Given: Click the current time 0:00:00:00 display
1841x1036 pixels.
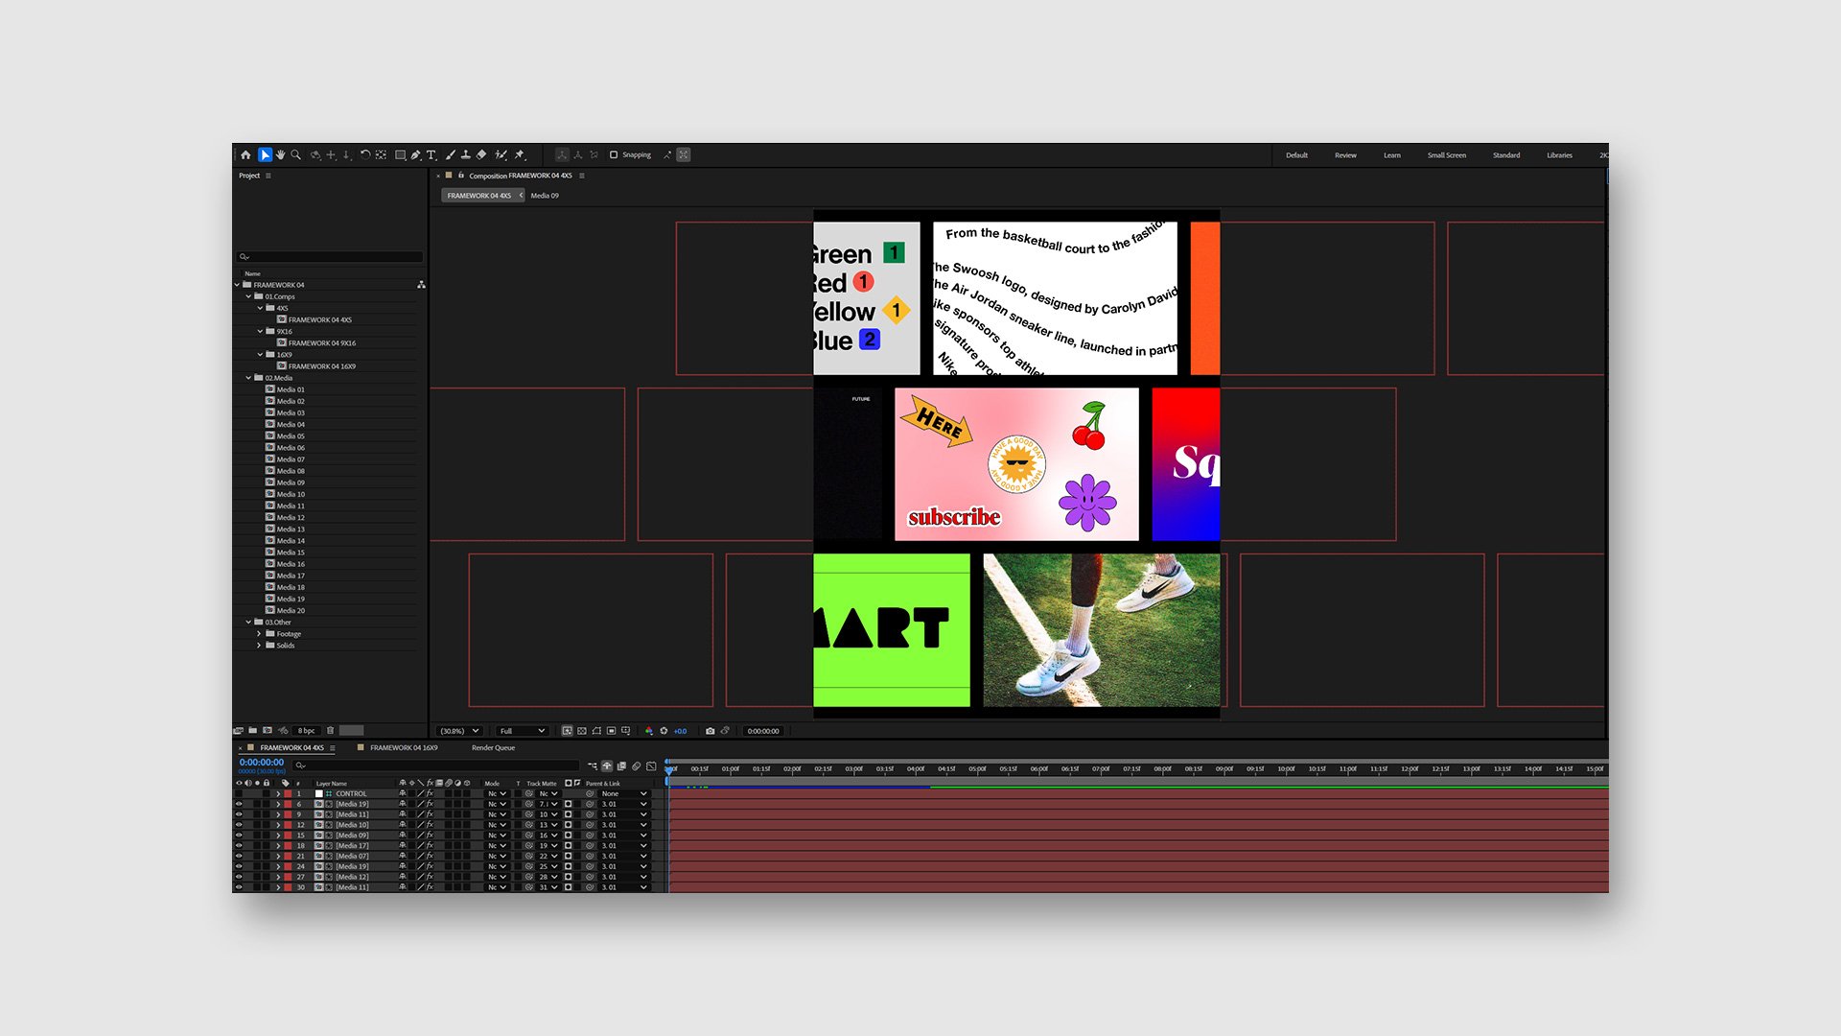Looking at the screenshot, I should tap(261, 763).
